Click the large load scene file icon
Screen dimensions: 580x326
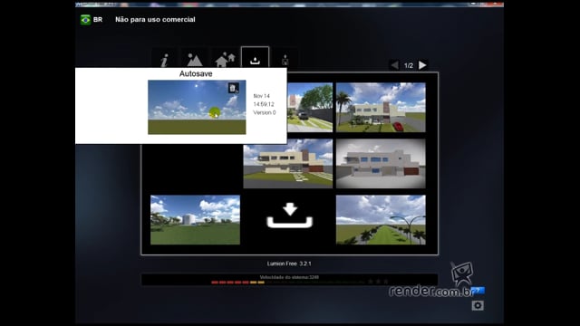[290, 216]
